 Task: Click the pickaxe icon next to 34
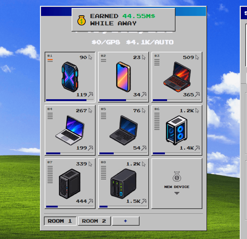coord(144,95)
